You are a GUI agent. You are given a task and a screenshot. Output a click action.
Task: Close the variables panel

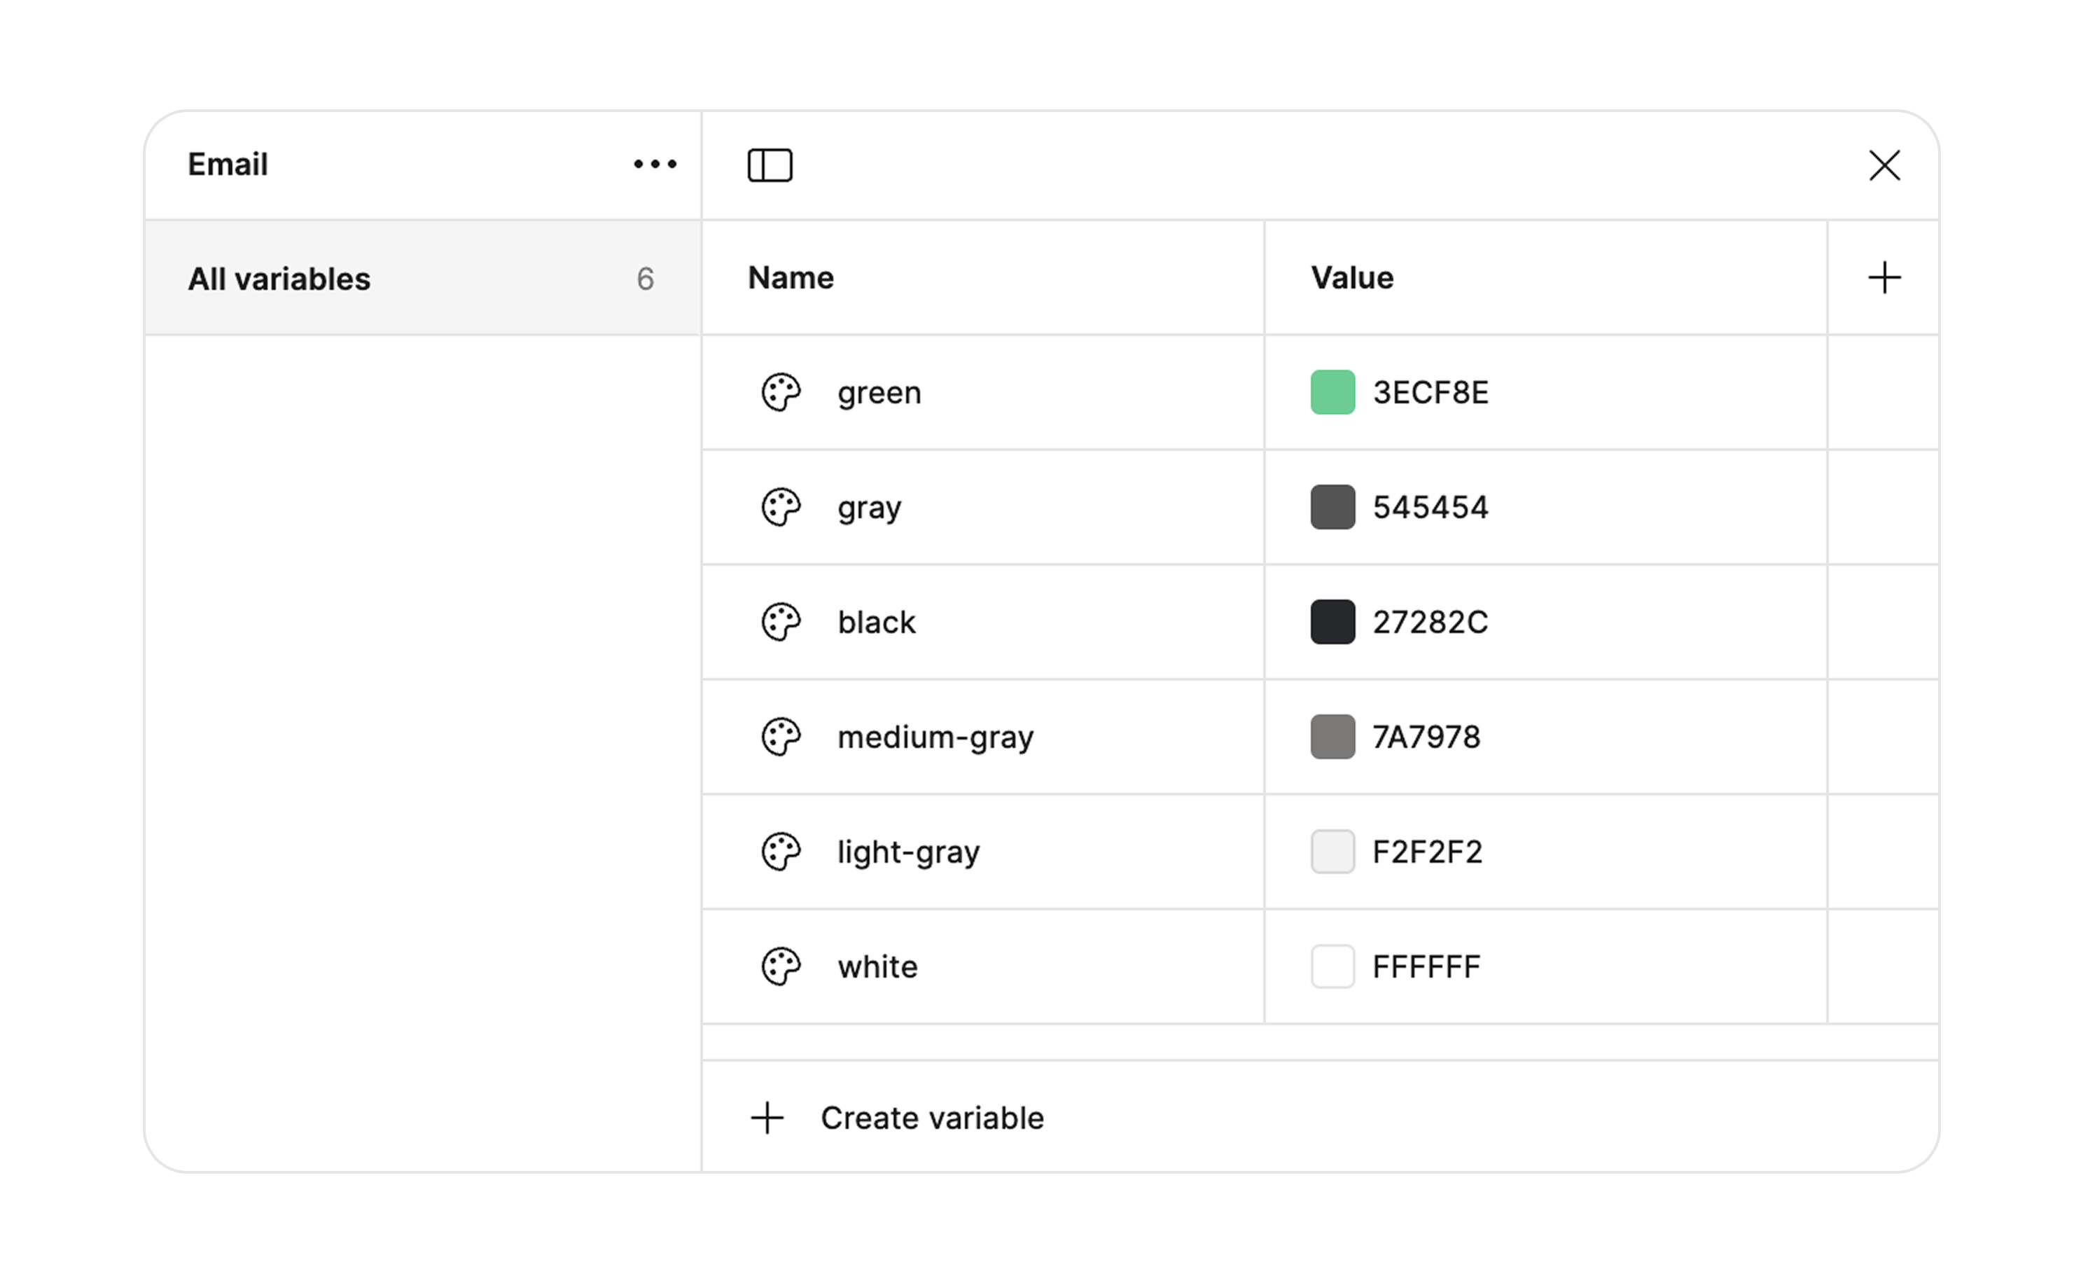pyautogui.click(x=1884, y=165)
